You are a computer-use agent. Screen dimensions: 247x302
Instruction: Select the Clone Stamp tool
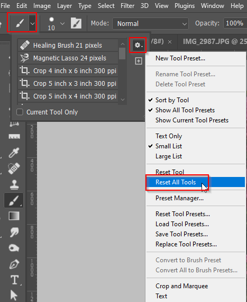point(14,184)
